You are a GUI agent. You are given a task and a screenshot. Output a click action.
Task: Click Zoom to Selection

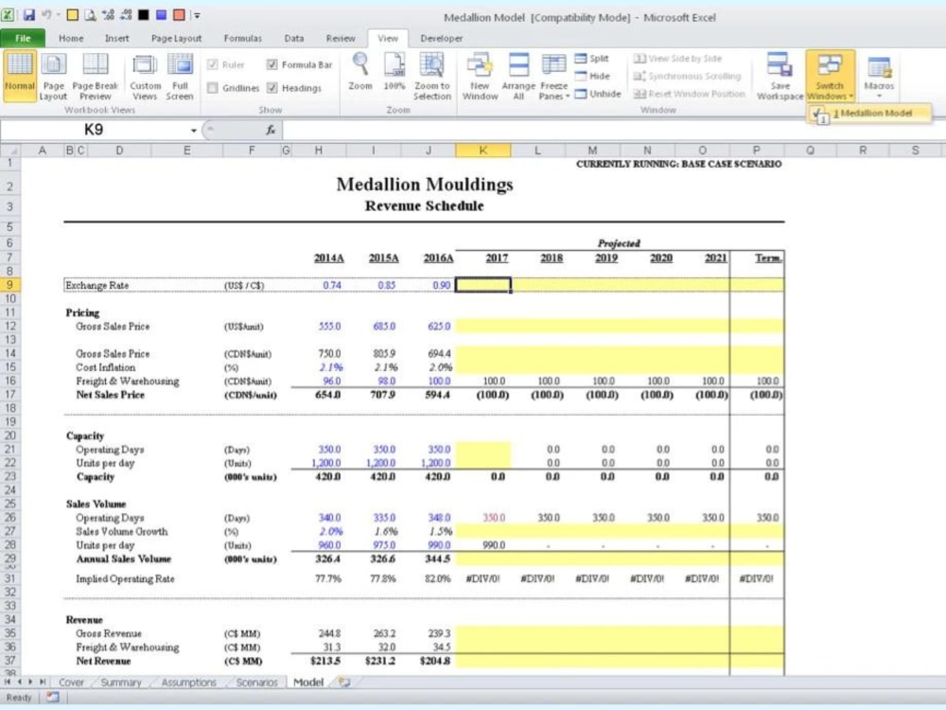[x=432, y=75]
